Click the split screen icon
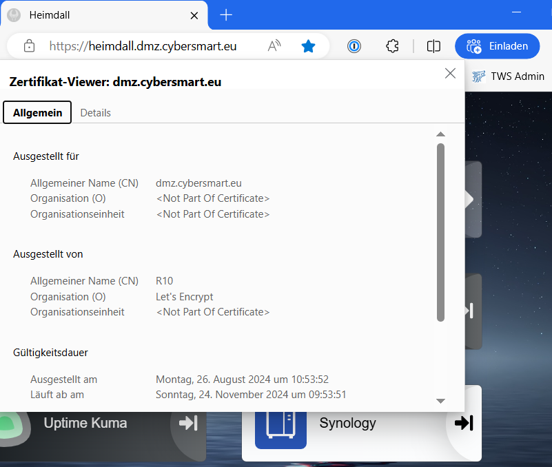Image resolution: width=552 pixels, height=467 pixels. pos(433,46)
